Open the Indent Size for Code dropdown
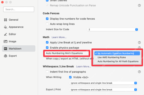Image resolution: width=144 pixels, height=95 pixels. pyautogui.click(x=113, y=30)
